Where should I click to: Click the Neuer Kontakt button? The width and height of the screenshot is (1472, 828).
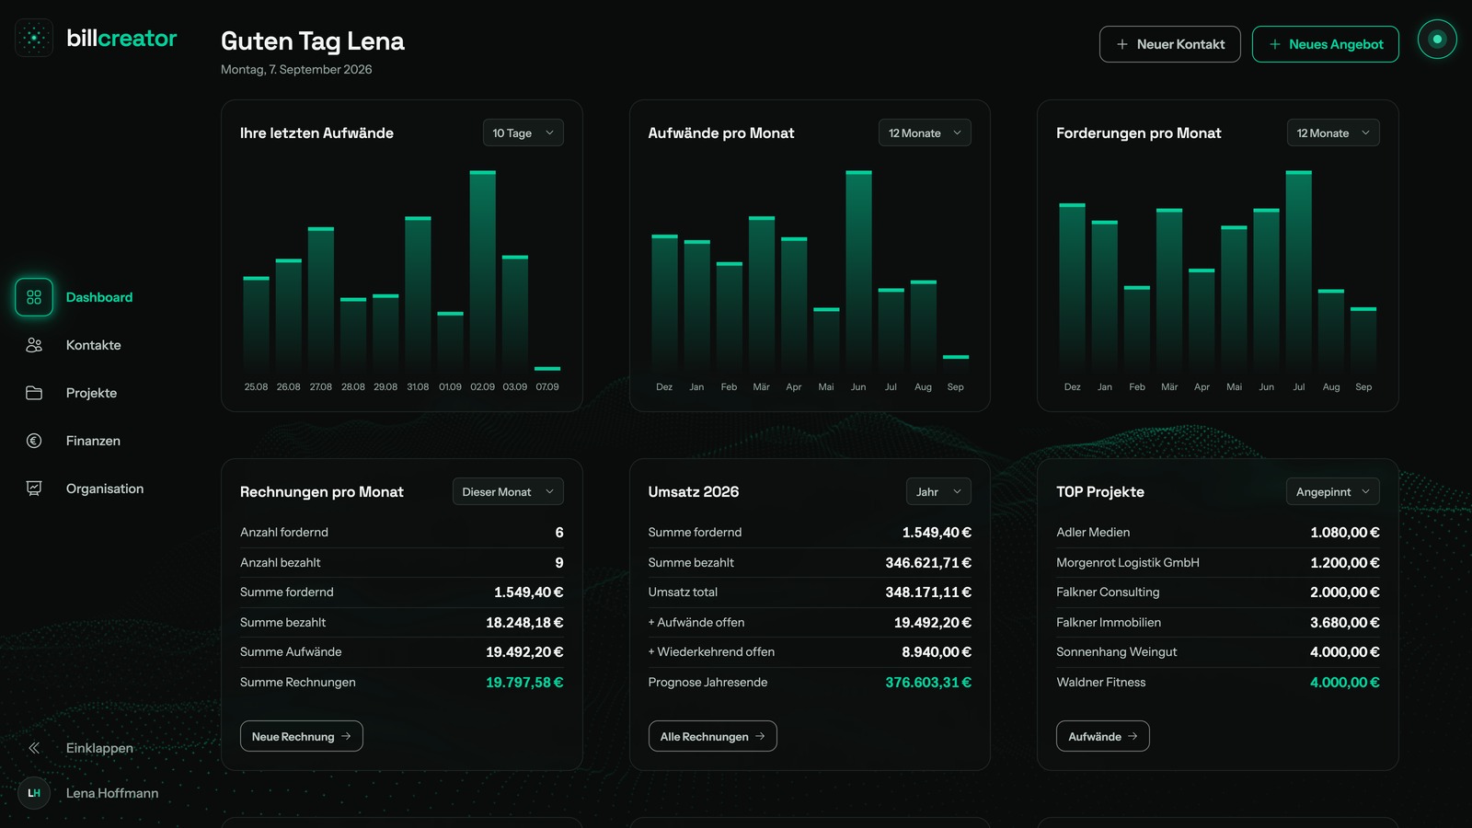click(1170, 44)
